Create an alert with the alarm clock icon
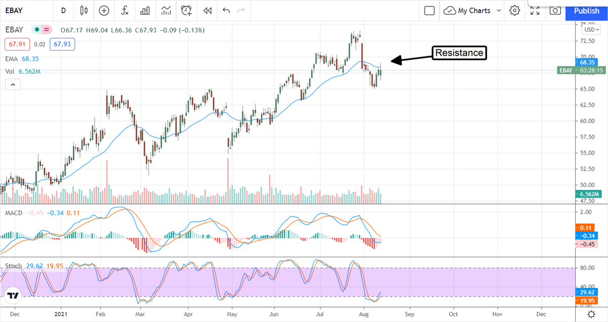This screenshot has height=322, width=608. [x=186, y=10]
